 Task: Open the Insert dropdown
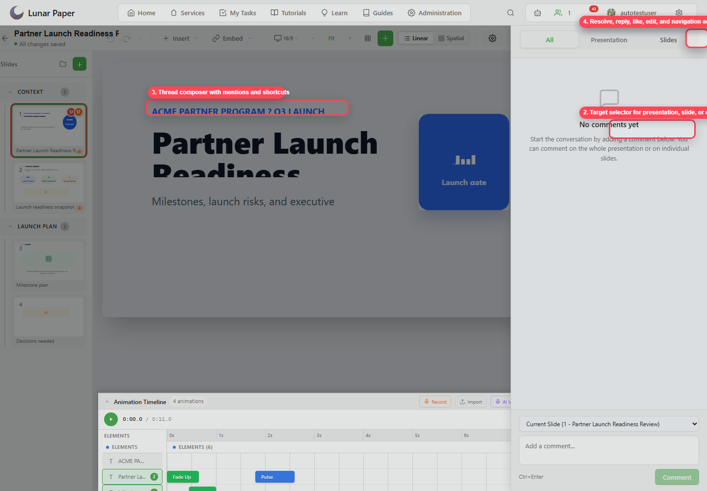point(181,38)
